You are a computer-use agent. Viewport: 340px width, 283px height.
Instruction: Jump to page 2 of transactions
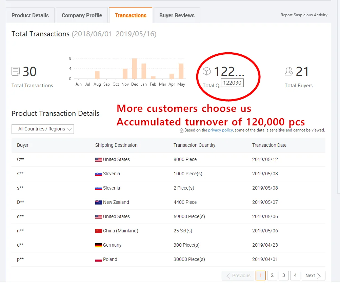click(272, 276)
